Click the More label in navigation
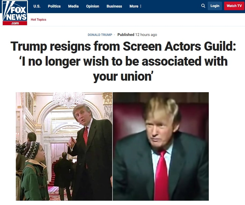The image size is (245, 205). tap(134, 6)
